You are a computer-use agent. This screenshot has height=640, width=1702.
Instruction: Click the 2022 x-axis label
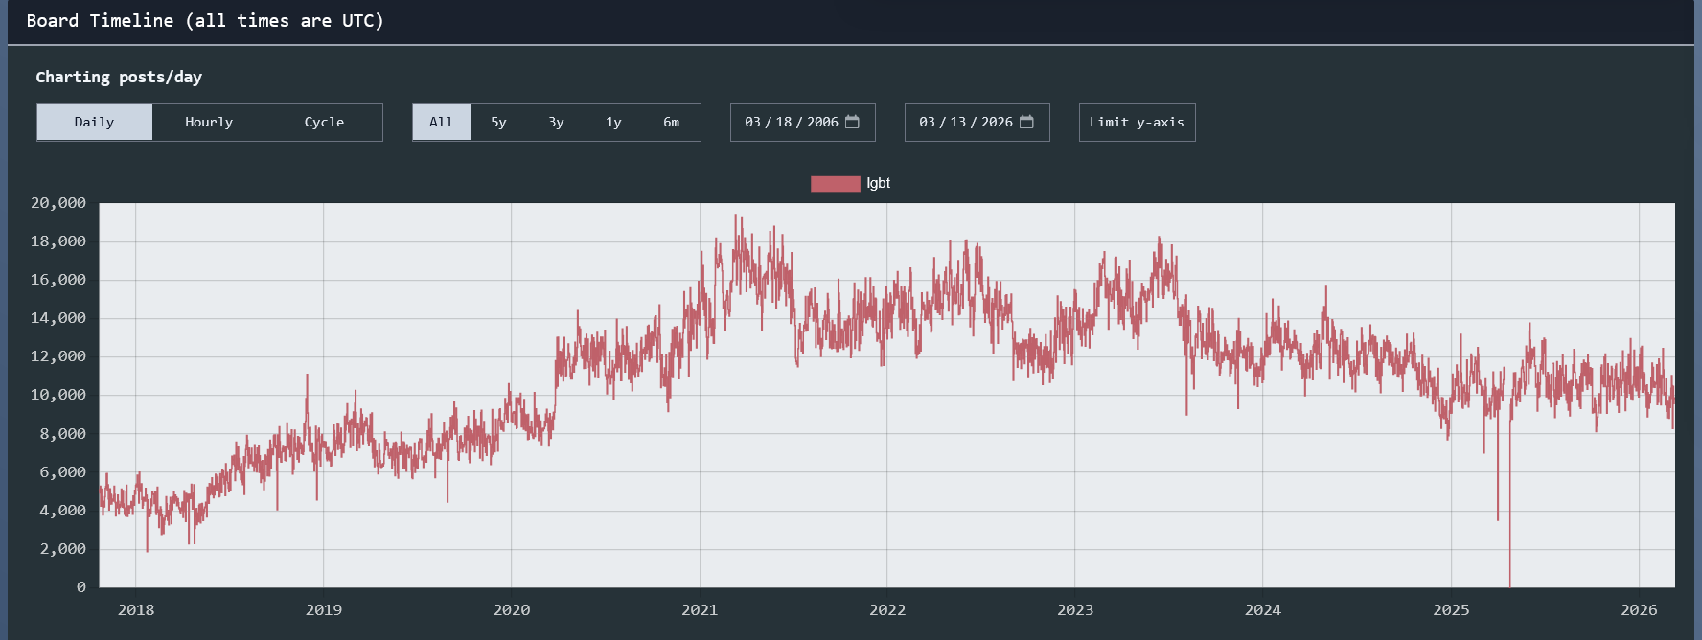click(x=887, y=609)
